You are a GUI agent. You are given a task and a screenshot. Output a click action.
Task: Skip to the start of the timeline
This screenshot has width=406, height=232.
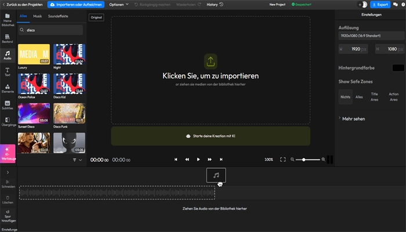(x=176, y=159)
